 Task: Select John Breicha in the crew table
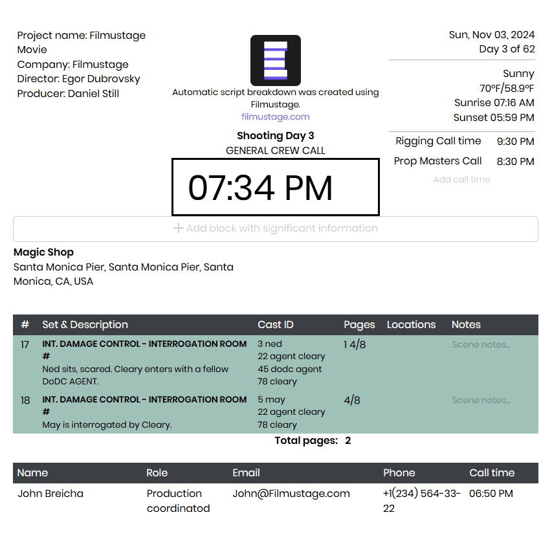tap(50, 493)
